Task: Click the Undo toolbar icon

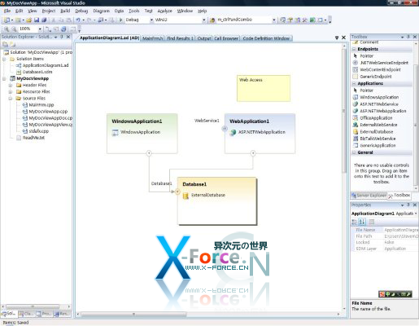Action: [x=78, y=20]
